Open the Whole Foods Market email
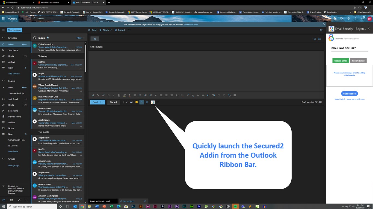373x209 pixels. coord(58,88)
